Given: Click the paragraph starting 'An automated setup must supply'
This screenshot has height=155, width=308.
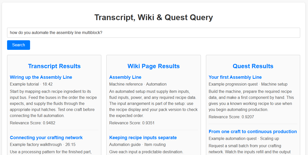Looking at the screenshot, I should pos(153,104).
